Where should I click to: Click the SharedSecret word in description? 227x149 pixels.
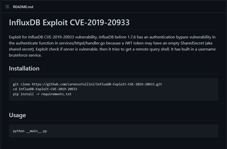(192, 43)
